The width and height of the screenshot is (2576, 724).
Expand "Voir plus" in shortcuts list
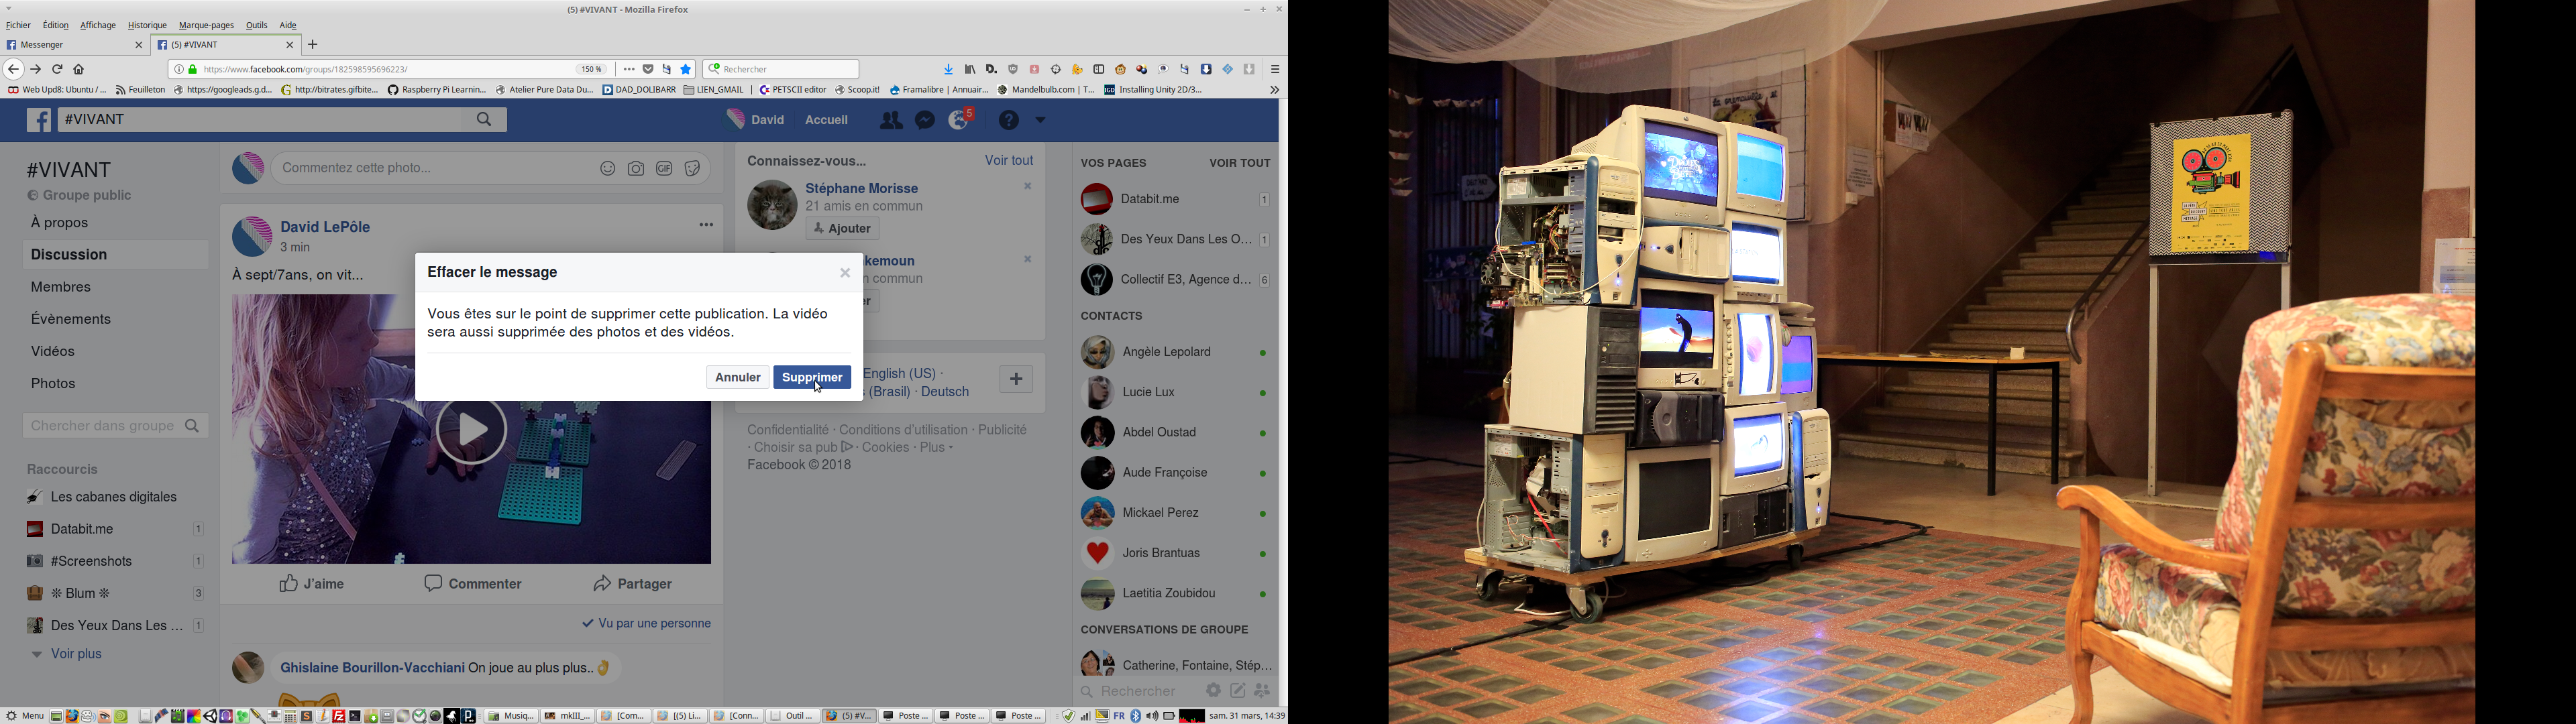76,654
